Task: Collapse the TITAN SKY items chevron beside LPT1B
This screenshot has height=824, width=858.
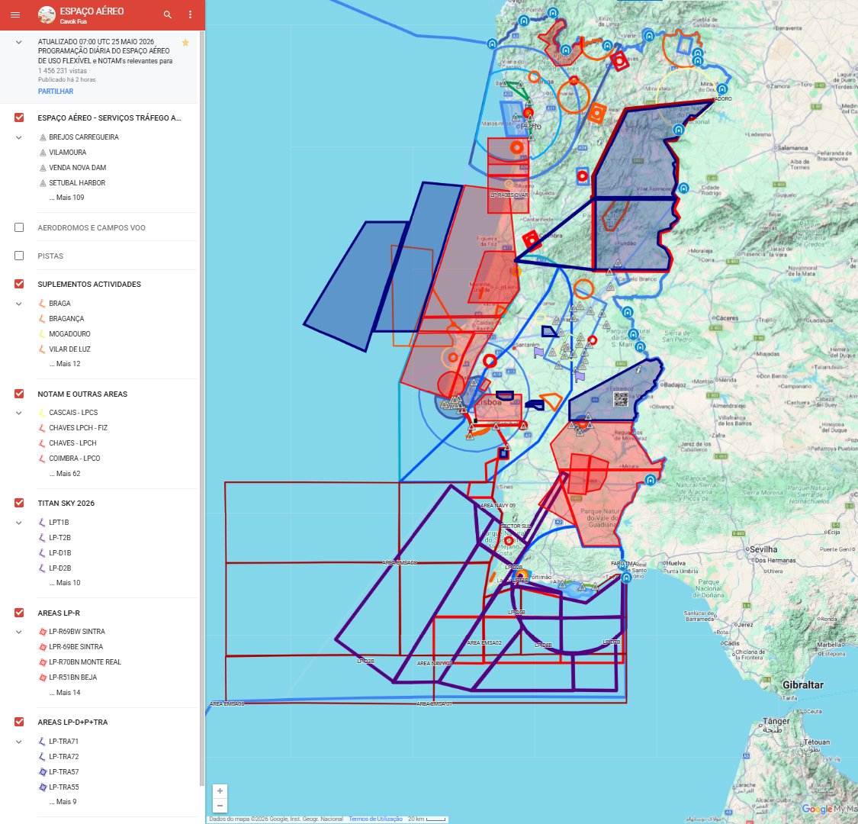Action: (18, 523)
